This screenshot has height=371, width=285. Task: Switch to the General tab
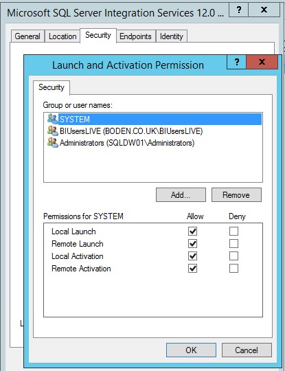[x=27, y=36]
